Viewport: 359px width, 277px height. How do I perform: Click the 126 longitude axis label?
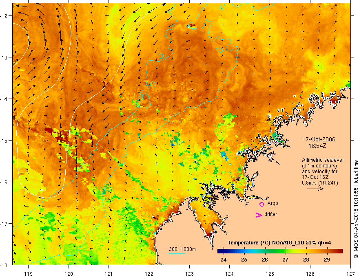point(310,274)
